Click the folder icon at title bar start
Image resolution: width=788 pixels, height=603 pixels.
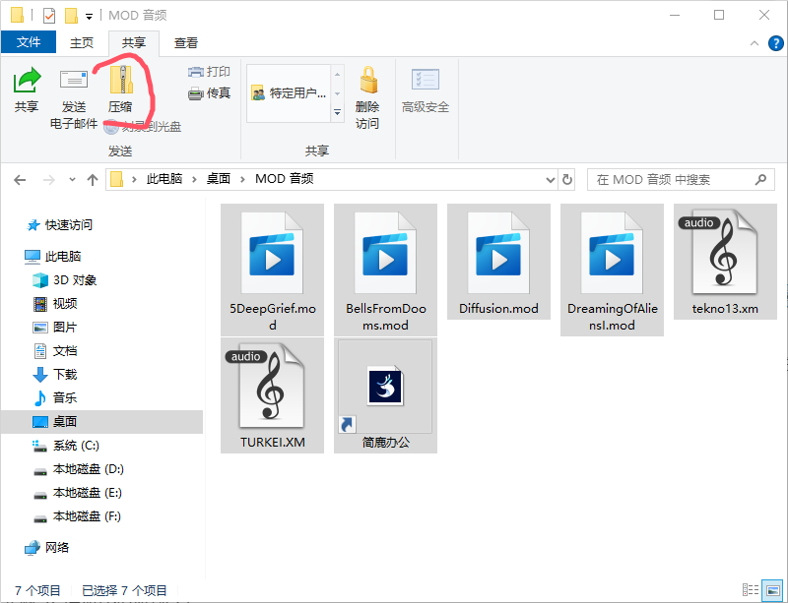click(x=17, y=15)
